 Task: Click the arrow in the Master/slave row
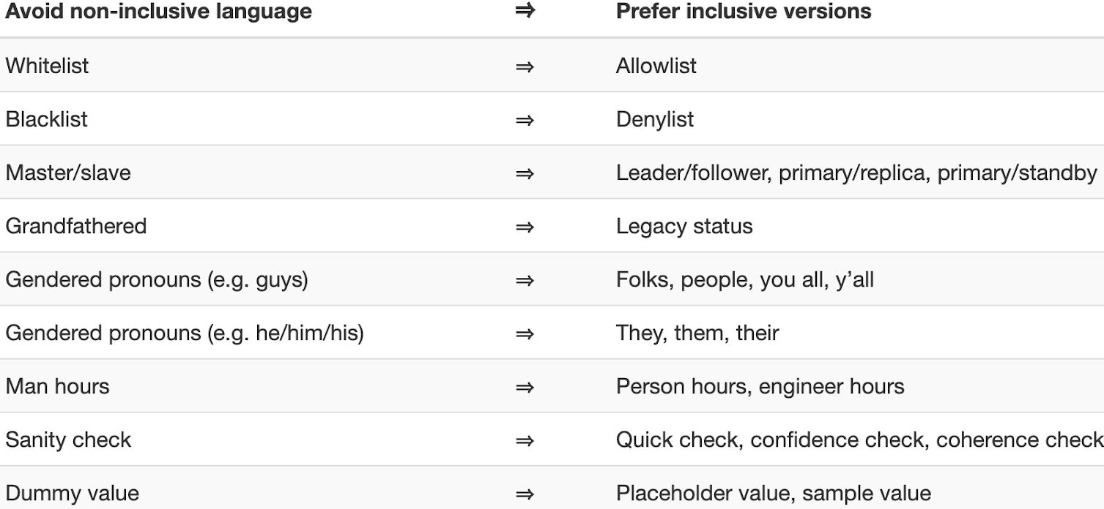[x=525, y=173]
